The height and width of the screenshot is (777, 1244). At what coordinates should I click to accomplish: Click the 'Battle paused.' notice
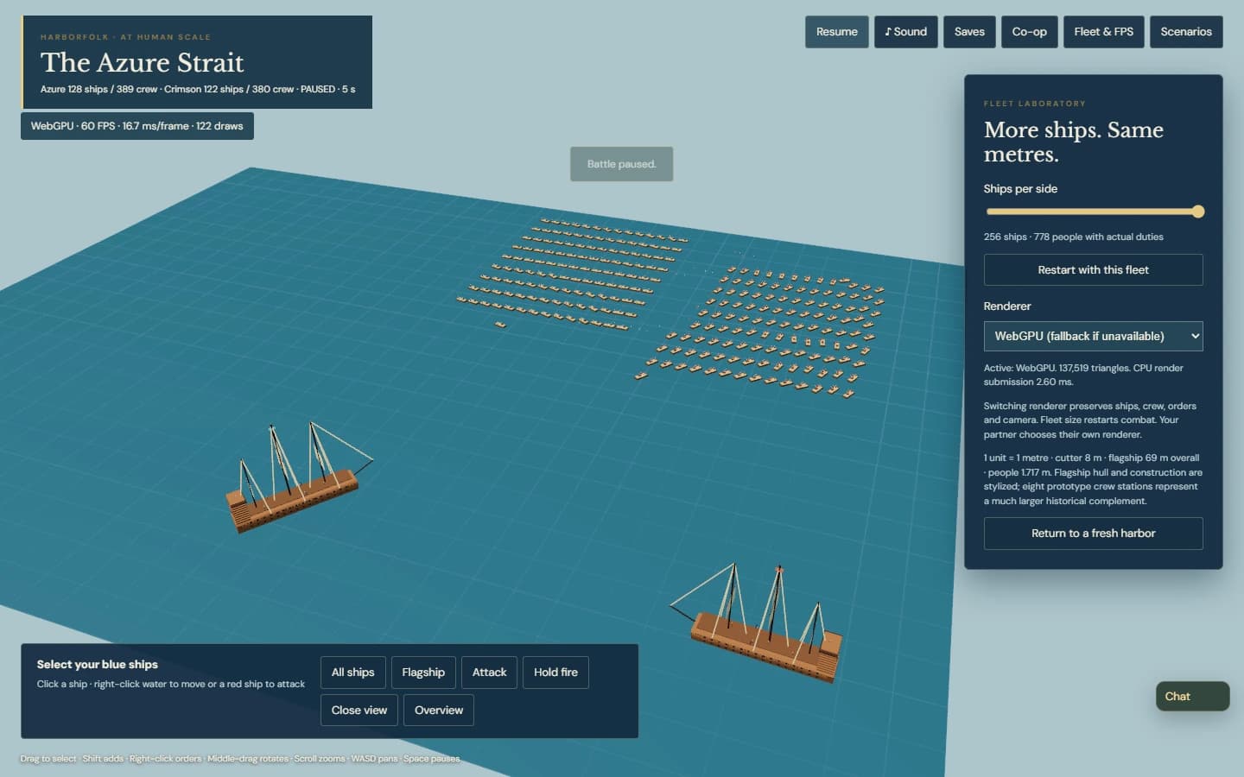pos(621,164)
